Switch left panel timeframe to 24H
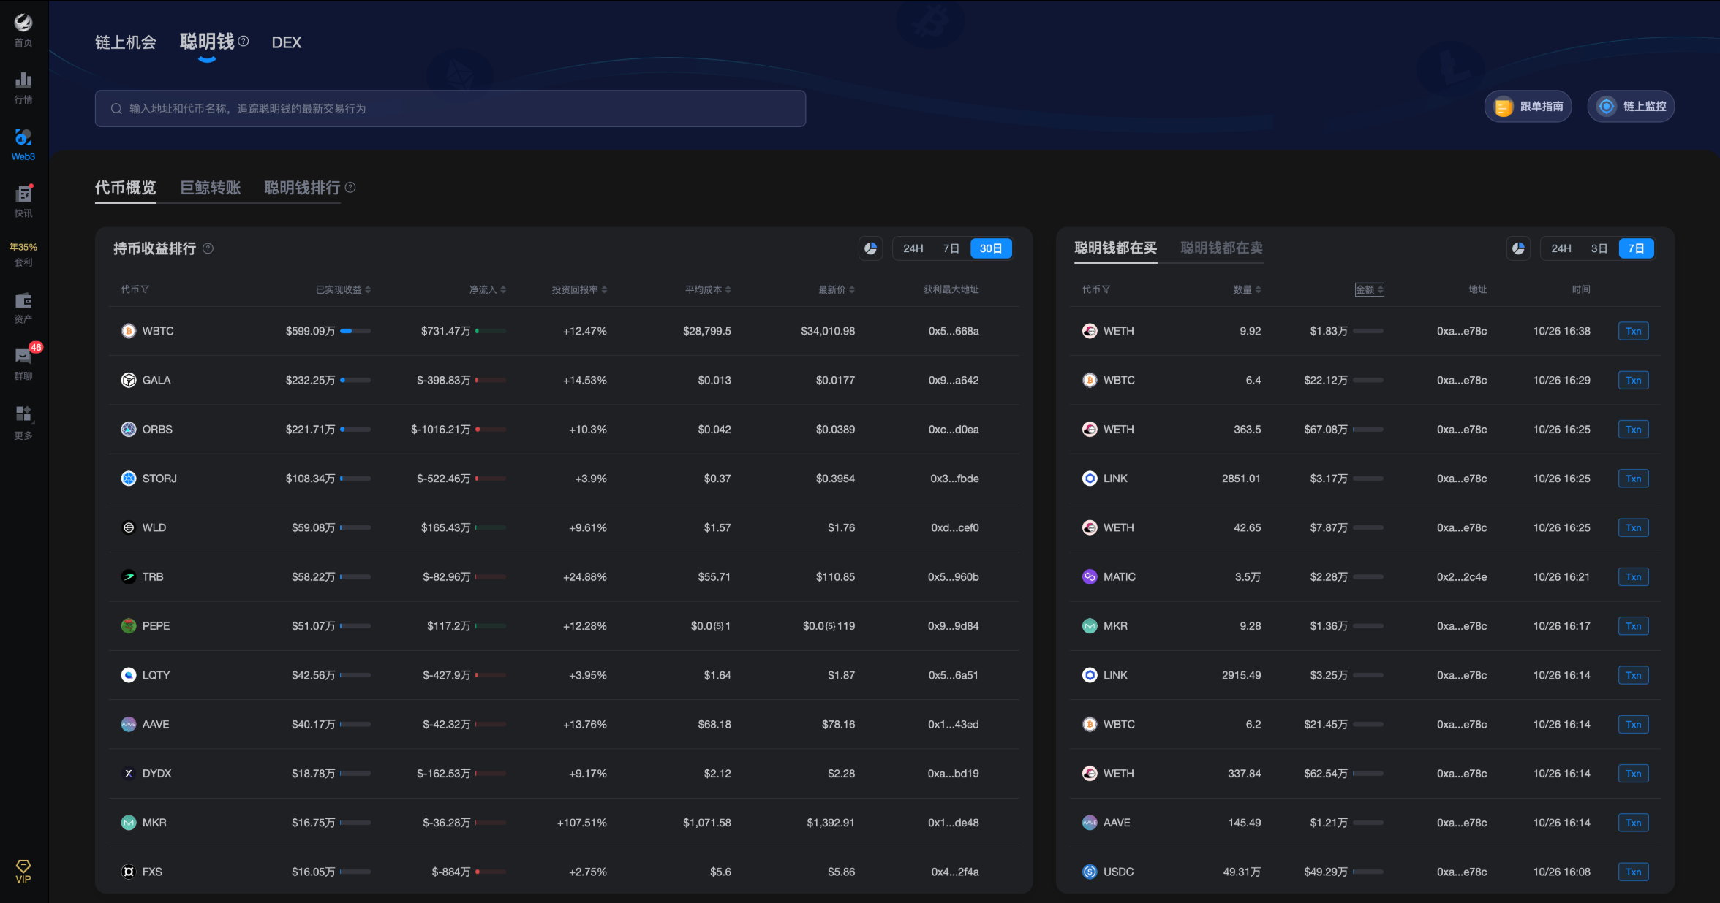The width and height of the screenshot is (1720, 903). click(913, 248)
